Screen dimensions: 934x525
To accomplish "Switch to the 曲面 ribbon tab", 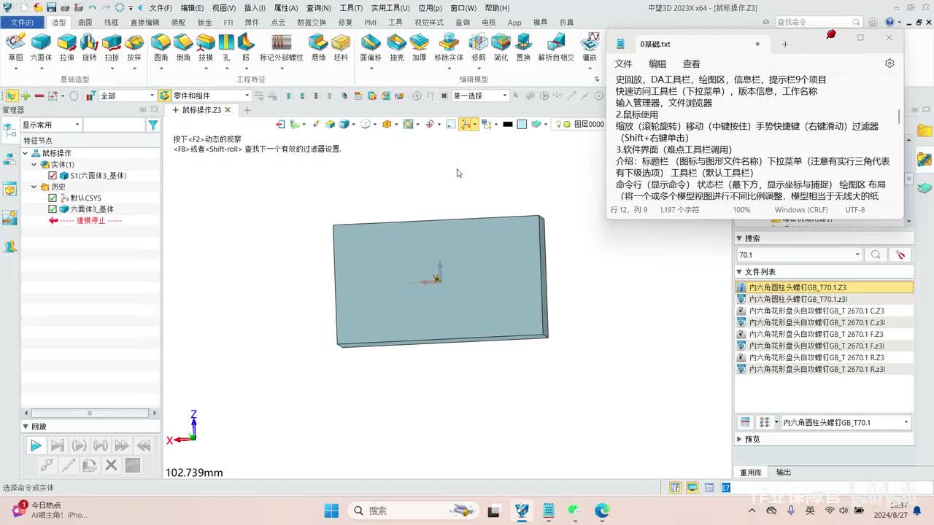I will click(x=85, y=23).
